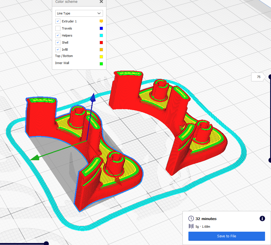Click the 5g · 1.68m material estimate

pyautogui.click(x=203, y=227)
